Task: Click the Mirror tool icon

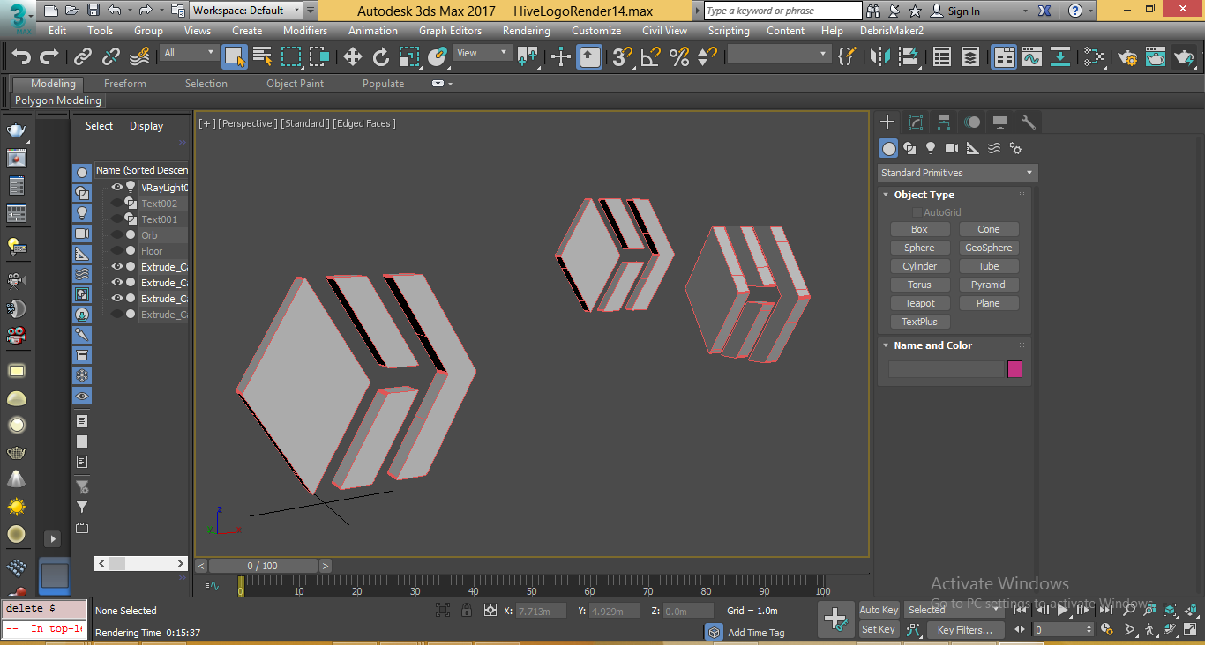Action: tap(880, 57)
